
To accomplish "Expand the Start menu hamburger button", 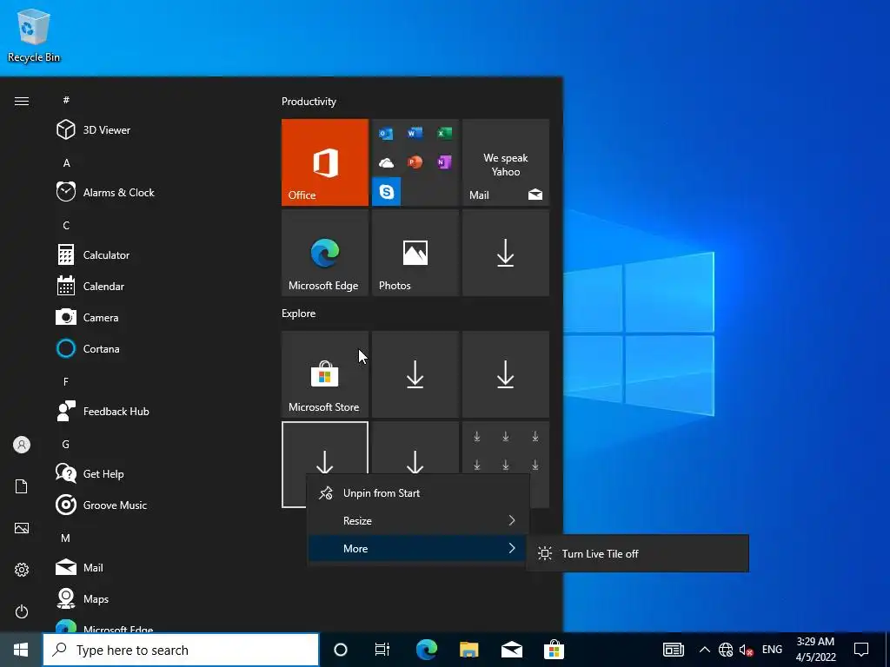I will coord(22,101).
